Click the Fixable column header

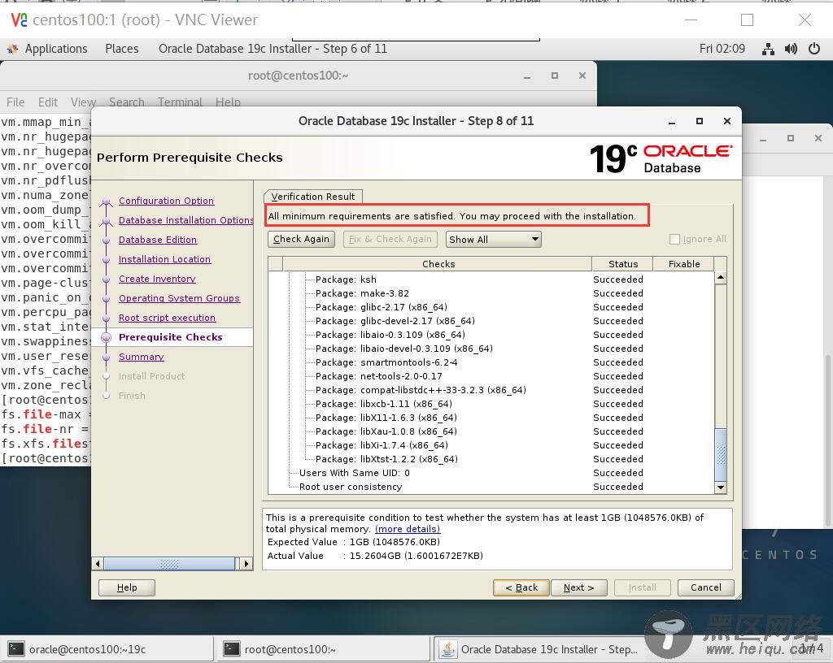(x=683, y=263)
